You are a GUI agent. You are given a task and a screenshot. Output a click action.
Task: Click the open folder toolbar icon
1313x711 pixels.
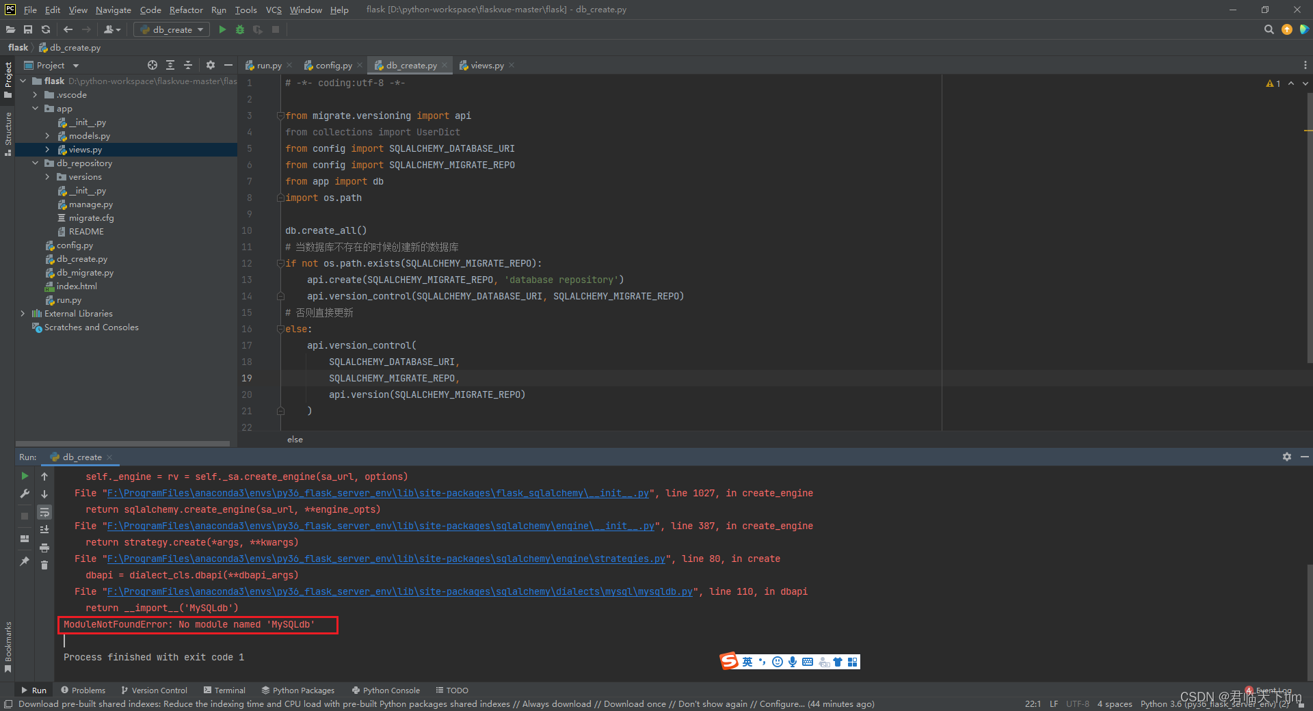point(10,29)
